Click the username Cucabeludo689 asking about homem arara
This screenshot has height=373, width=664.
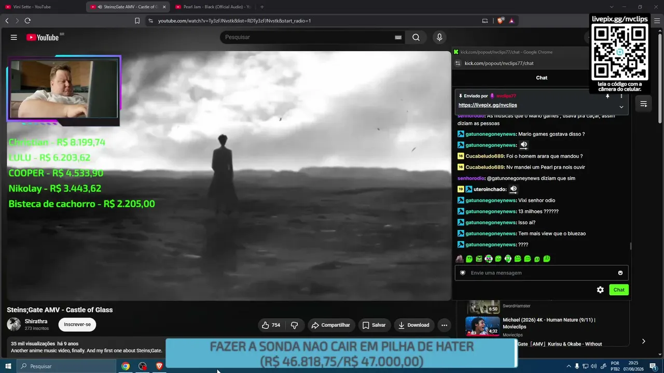[485, 156]
